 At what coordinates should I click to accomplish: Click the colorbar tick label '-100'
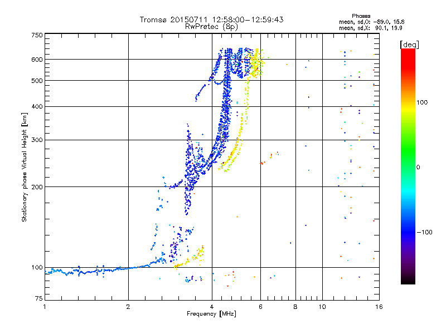[424, 232]
